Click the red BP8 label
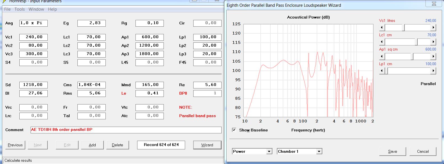Screen dimensions: 444x164 click(x=183, y=93)
